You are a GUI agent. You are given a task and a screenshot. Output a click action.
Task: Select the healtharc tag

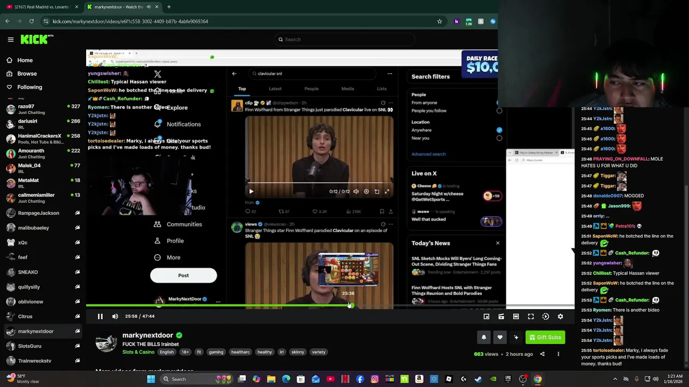[240, 352]
